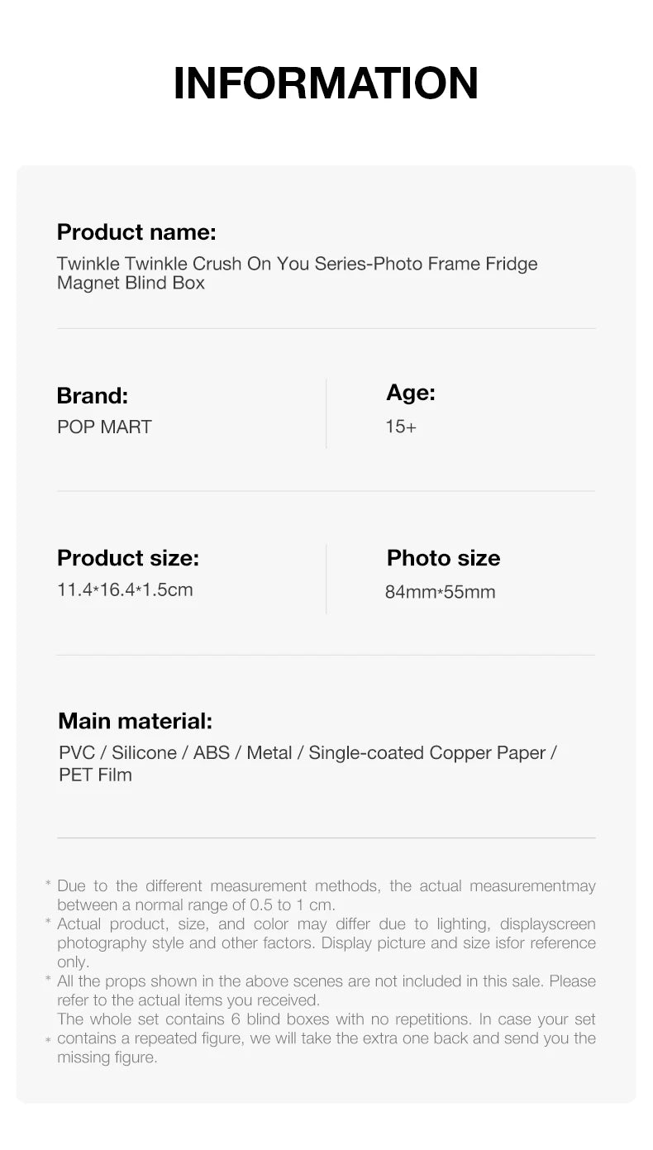Screen dimensions: 653x1150
Task: Click the note about props not included
Action: (x=326, y=990)
